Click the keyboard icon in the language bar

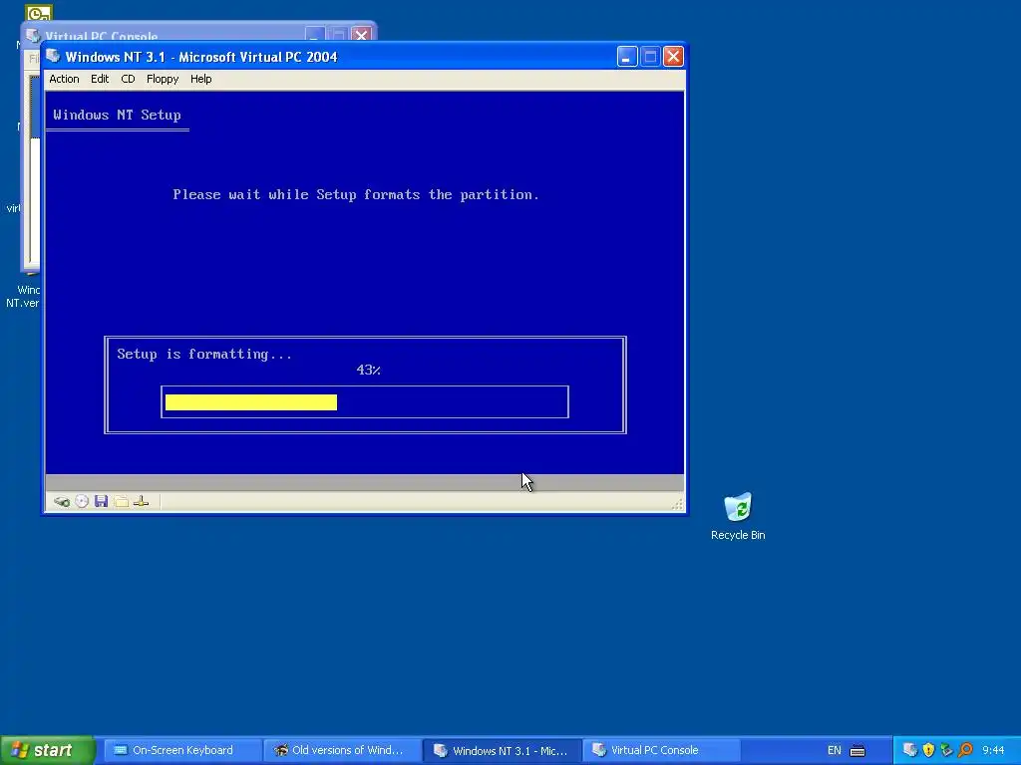857,751
